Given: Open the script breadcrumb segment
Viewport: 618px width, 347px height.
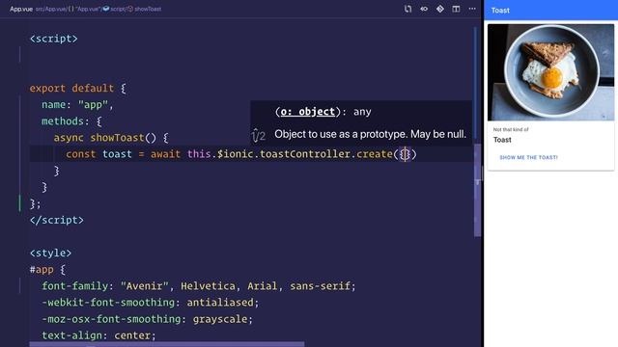Looking at the screenshot, I should click(x=114, y=9).
